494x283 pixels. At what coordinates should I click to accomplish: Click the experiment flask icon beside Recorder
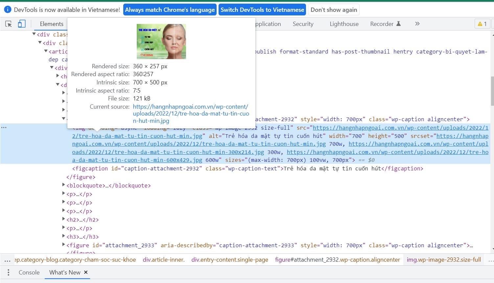(398, 23)
